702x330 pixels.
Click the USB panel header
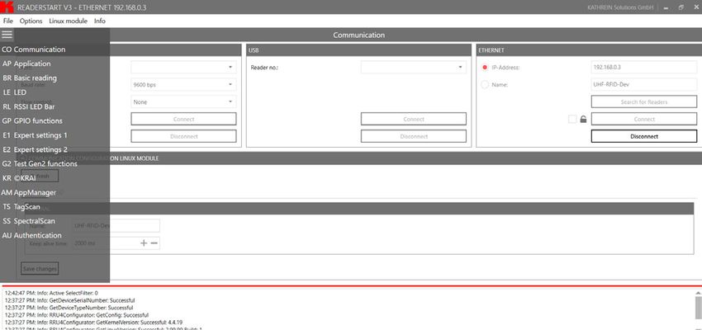[x=358, y=50]
